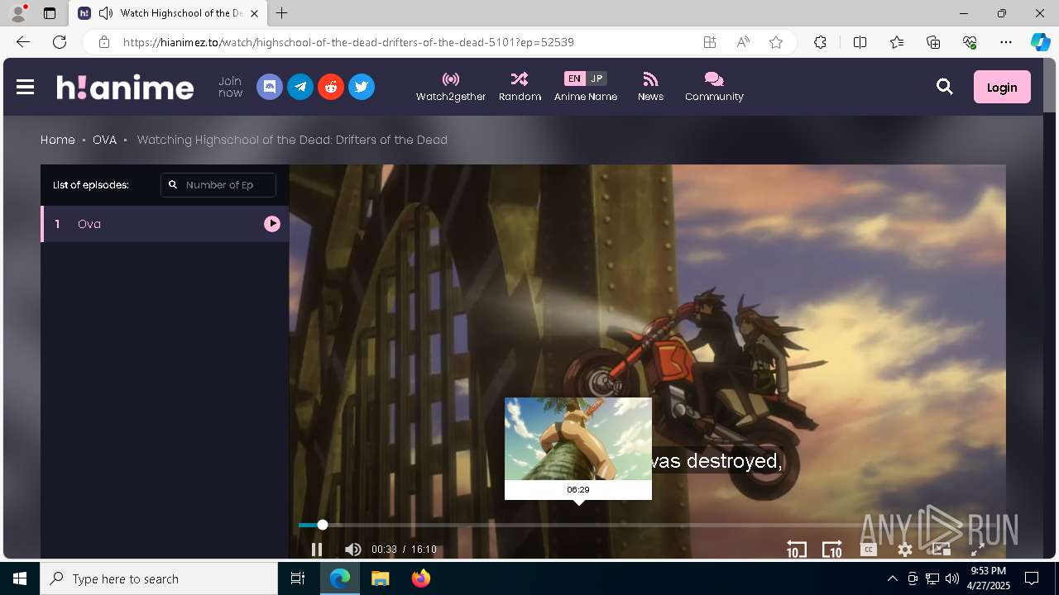
Task: Open the Windows Start menu
Action: (20, 578)
